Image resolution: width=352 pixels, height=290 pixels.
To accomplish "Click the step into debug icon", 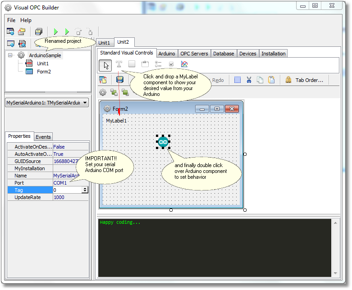I will (90, 32).
